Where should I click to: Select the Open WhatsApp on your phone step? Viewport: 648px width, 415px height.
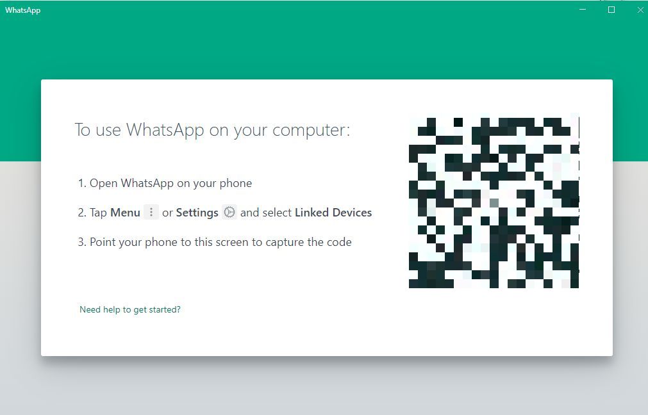coord(165,183)
